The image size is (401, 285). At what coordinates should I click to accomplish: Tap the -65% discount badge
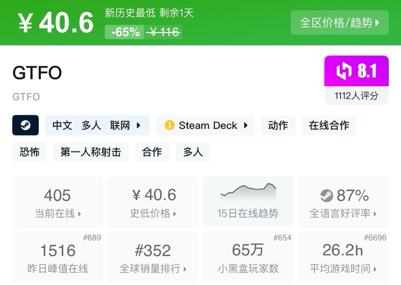125,32
